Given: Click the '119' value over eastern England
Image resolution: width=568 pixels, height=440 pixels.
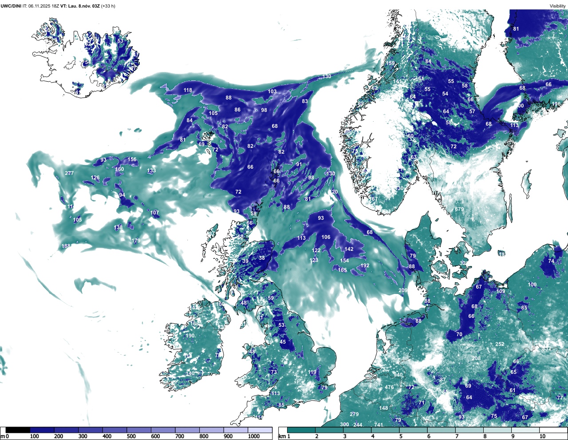Looking at the screenshot, I should point(312,372).
